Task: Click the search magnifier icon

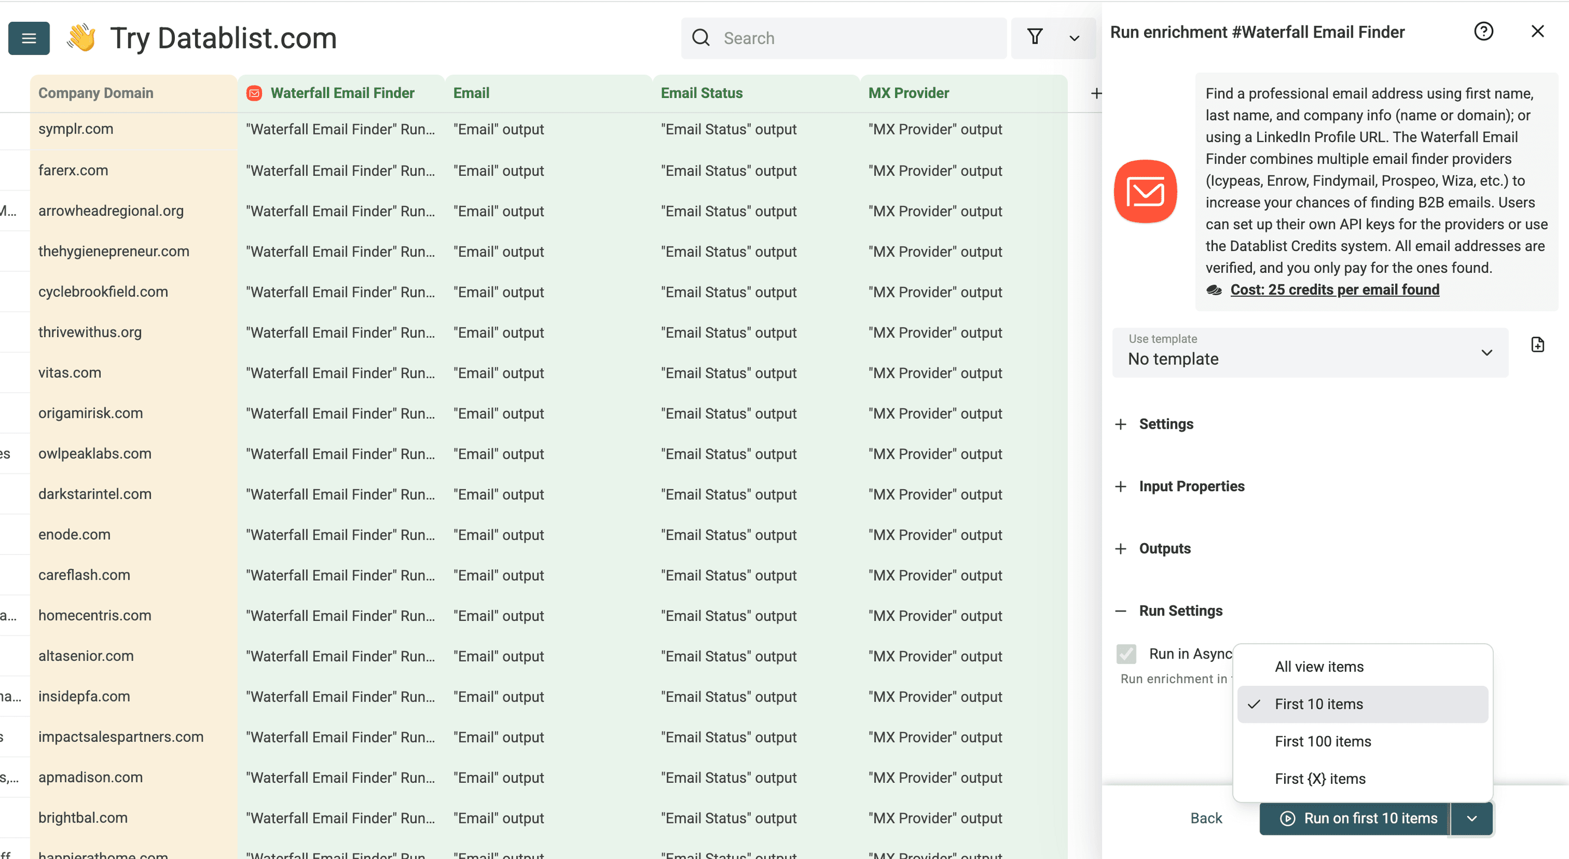Action: coord(701,38)
